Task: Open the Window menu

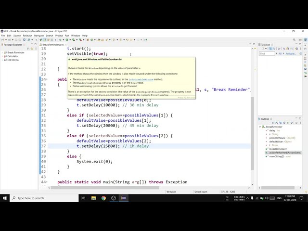Action: (x=76, y=36)
